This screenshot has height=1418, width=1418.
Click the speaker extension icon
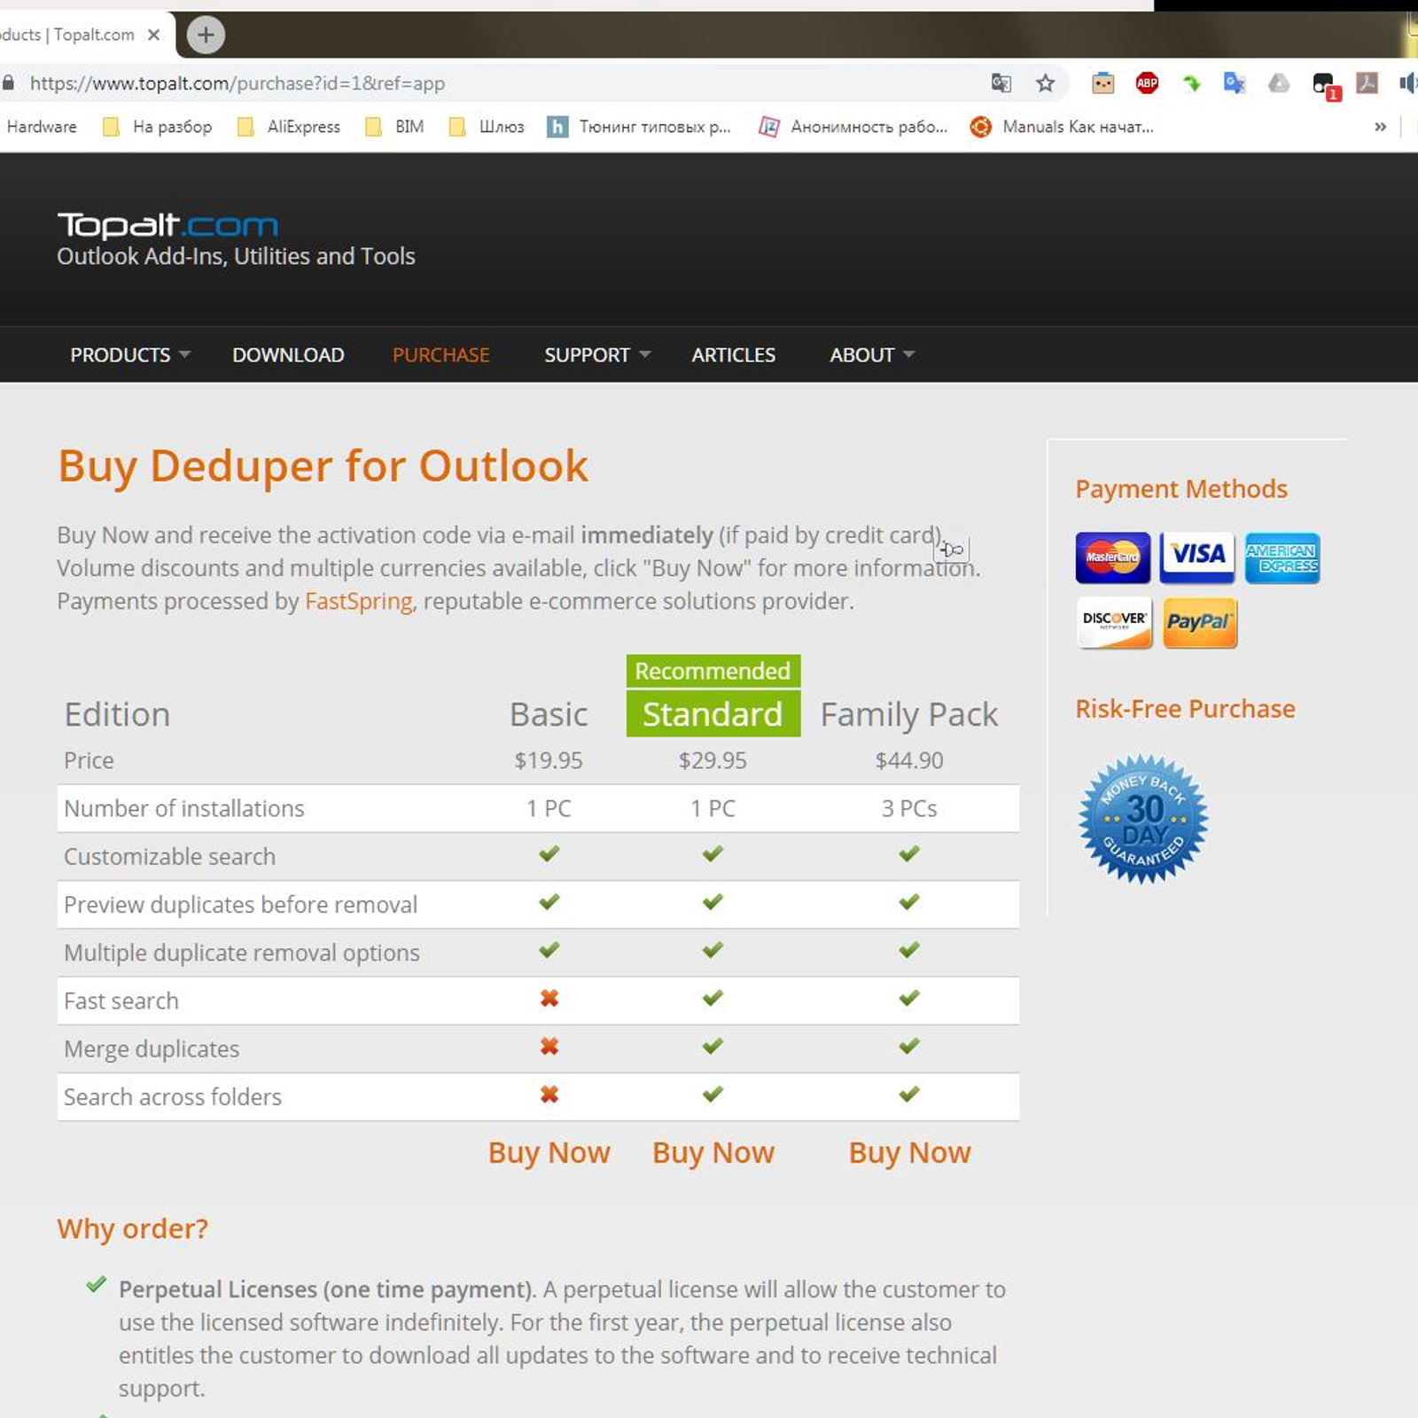point(1407,83)
